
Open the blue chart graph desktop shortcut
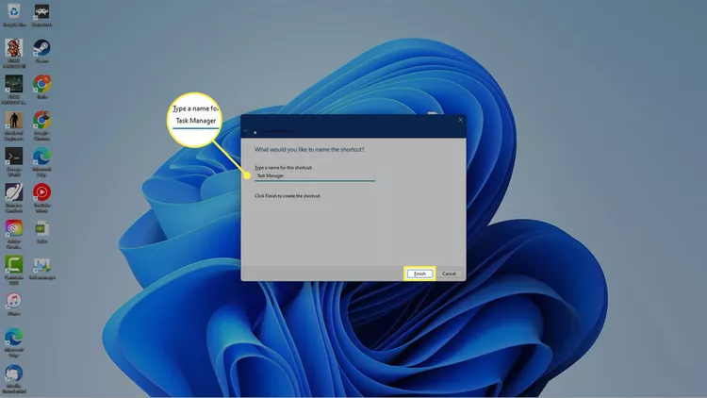point(41,268)
